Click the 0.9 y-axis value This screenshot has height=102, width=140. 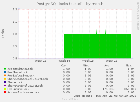point(15,46)
